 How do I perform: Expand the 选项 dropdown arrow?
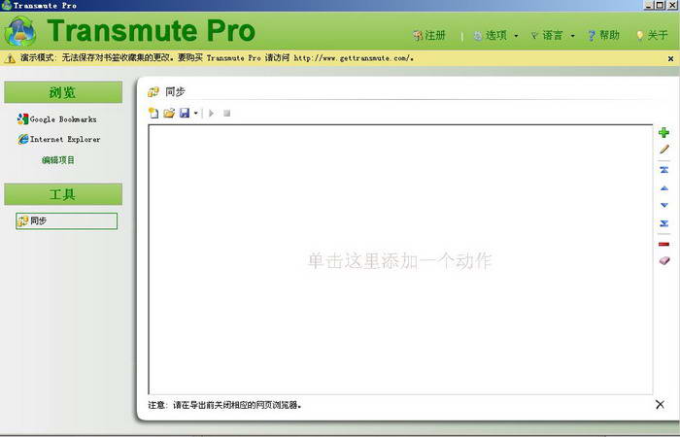click(516, 36)
